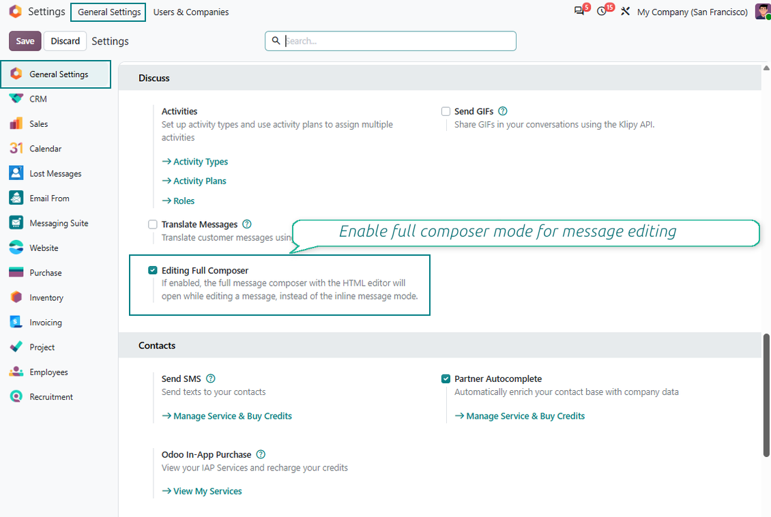Click the Odoo Settings app logo

pyautogui.click(x=15, y=12)
